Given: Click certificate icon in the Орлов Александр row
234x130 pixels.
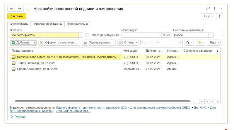Looking at the screenshot, I should [13, 69].
